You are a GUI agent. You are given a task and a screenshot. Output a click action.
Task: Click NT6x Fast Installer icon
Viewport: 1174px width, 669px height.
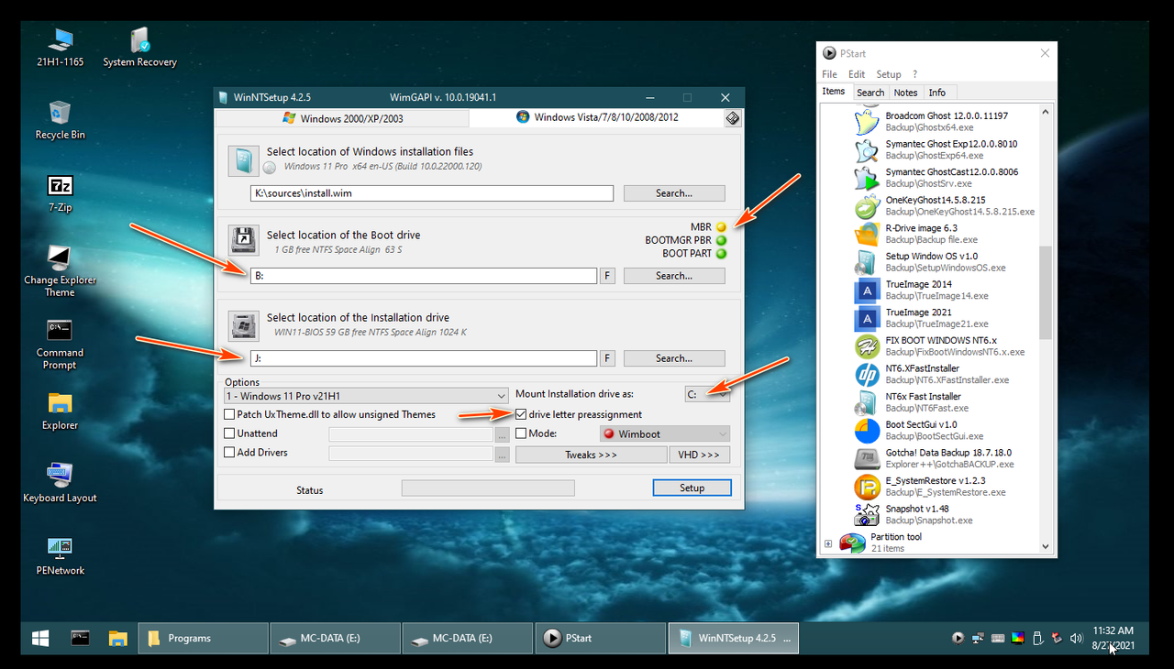click(867, 402)
